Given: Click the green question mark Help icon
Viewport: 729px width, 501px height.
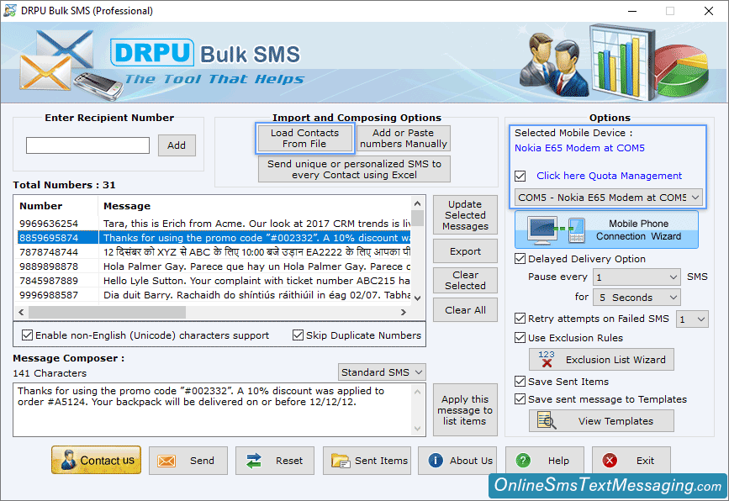Looking at the screenshot, I should 523,461.
